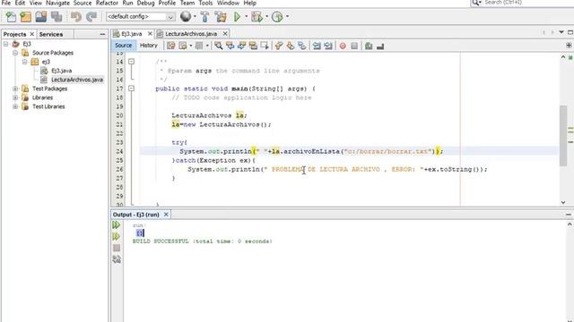The image size is (574, 322).
Task: Stop macro recording square button
Action: (x=354, y=46)
